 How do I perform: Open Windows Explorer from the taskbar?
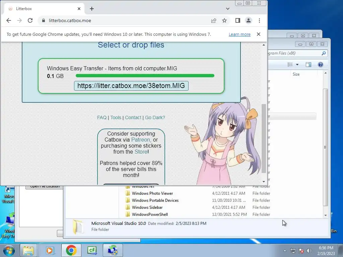[x=28, y=250]
